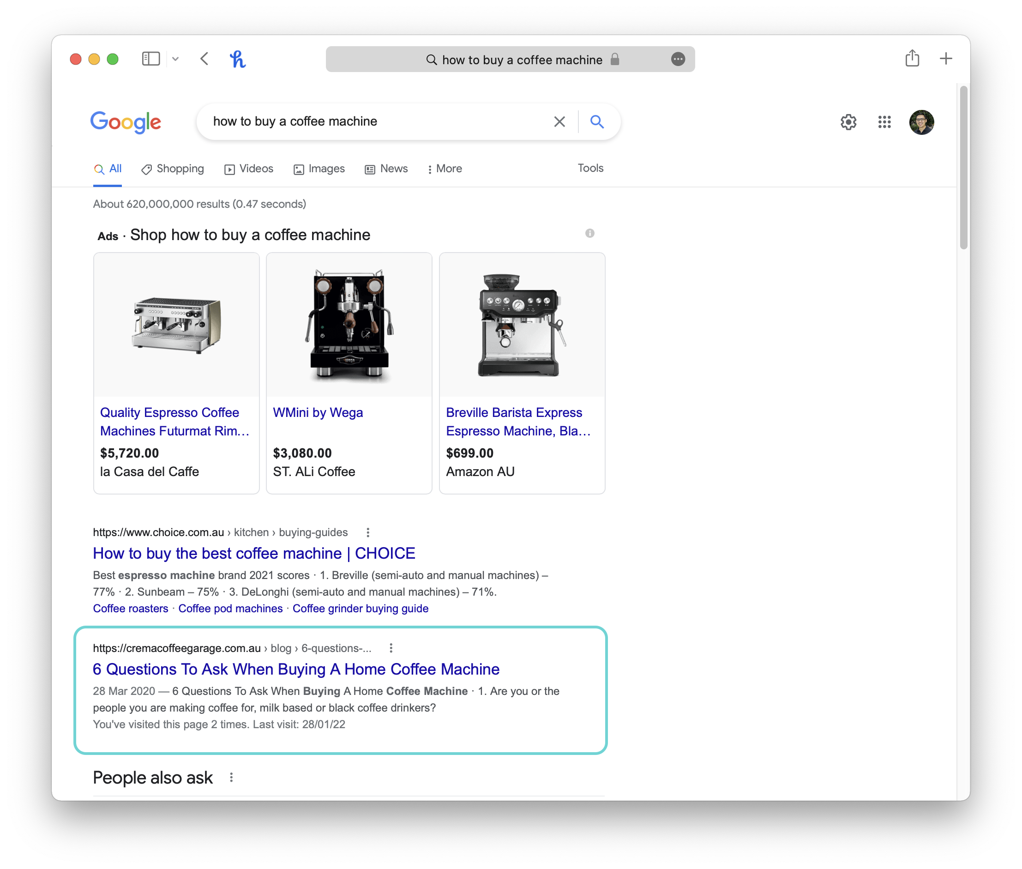This screenshot has width=1022, height=869.
Task: Open the Coffee pod machines sitelink
Action: coord(230,609)
